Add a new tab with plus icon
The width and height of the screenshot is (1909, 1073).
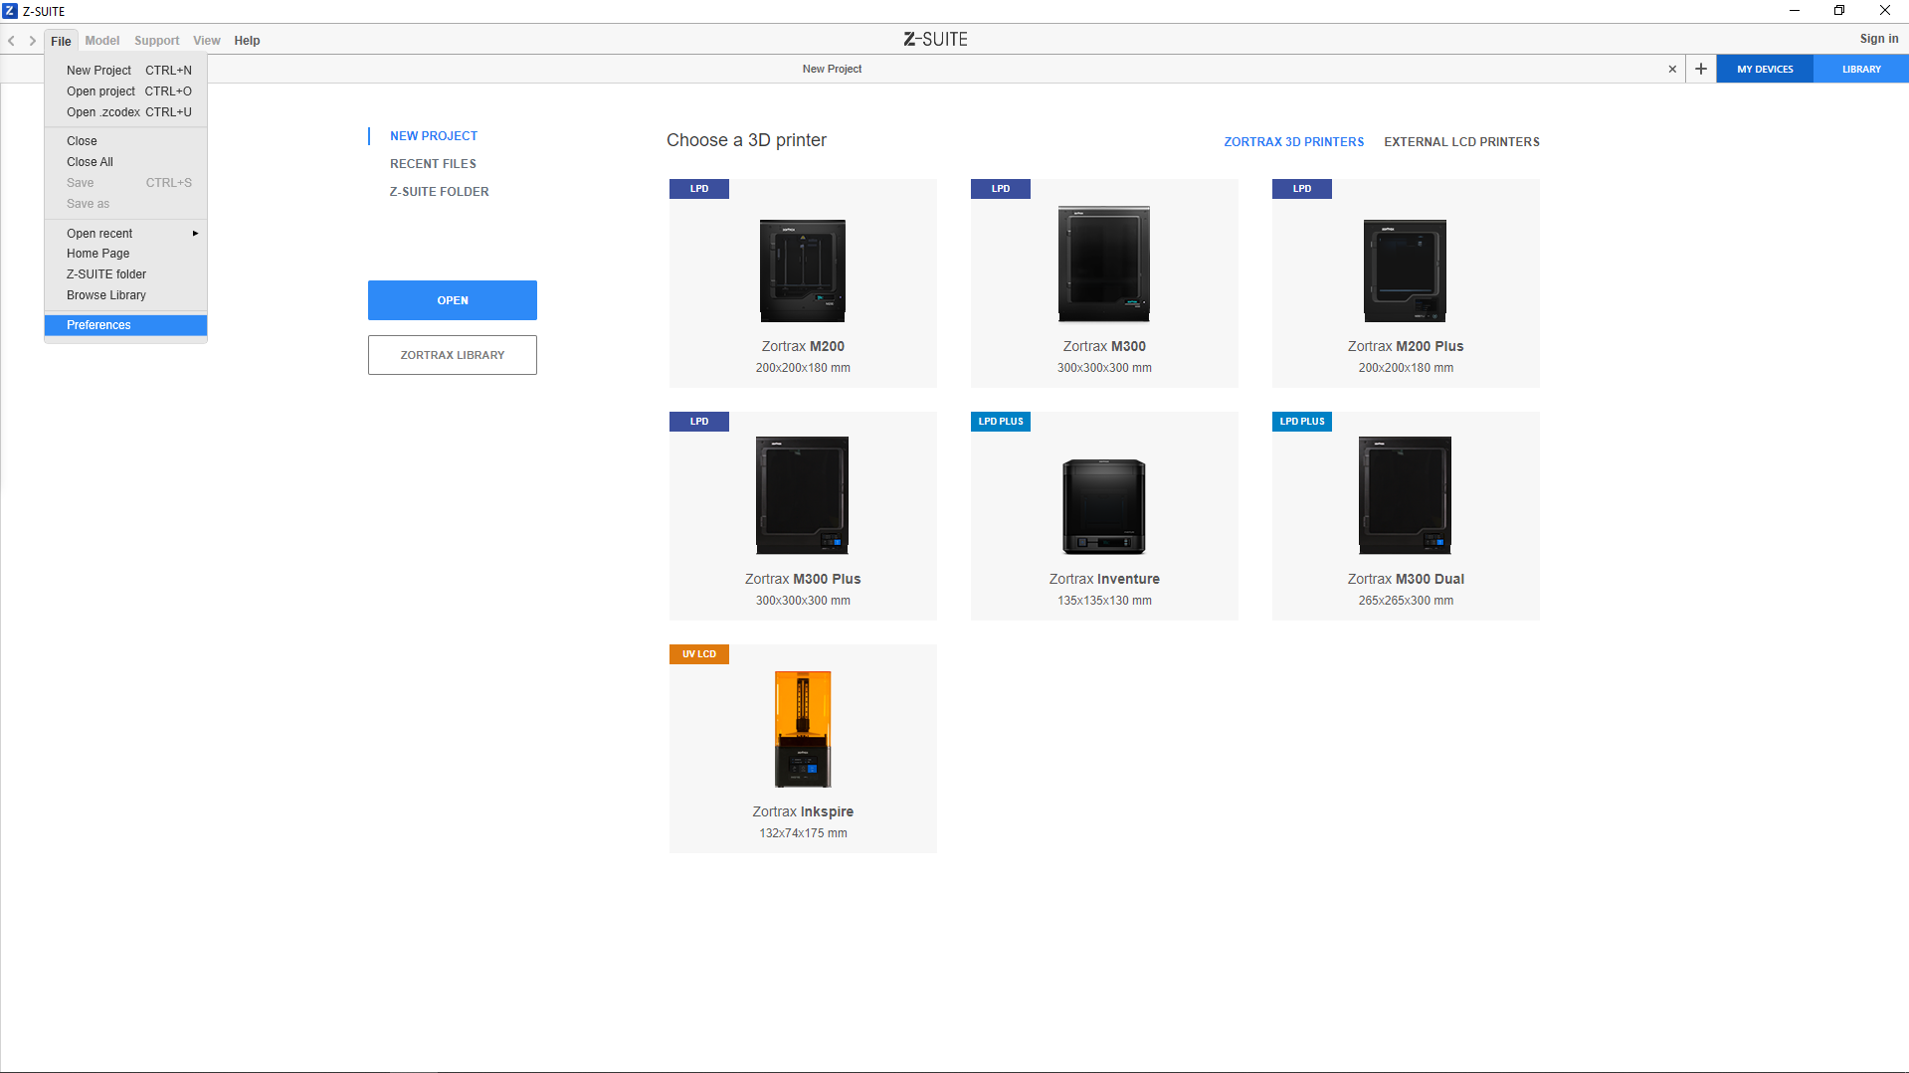click(x=1701, y=69)
